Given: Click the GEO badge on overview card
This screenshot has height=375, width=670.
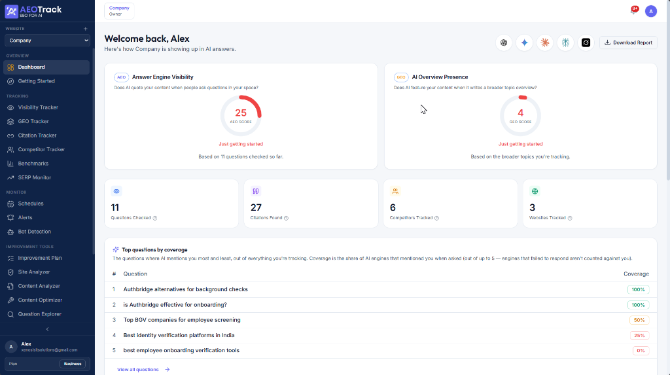Looking at the screenshot, I should [x=401, y=77].
